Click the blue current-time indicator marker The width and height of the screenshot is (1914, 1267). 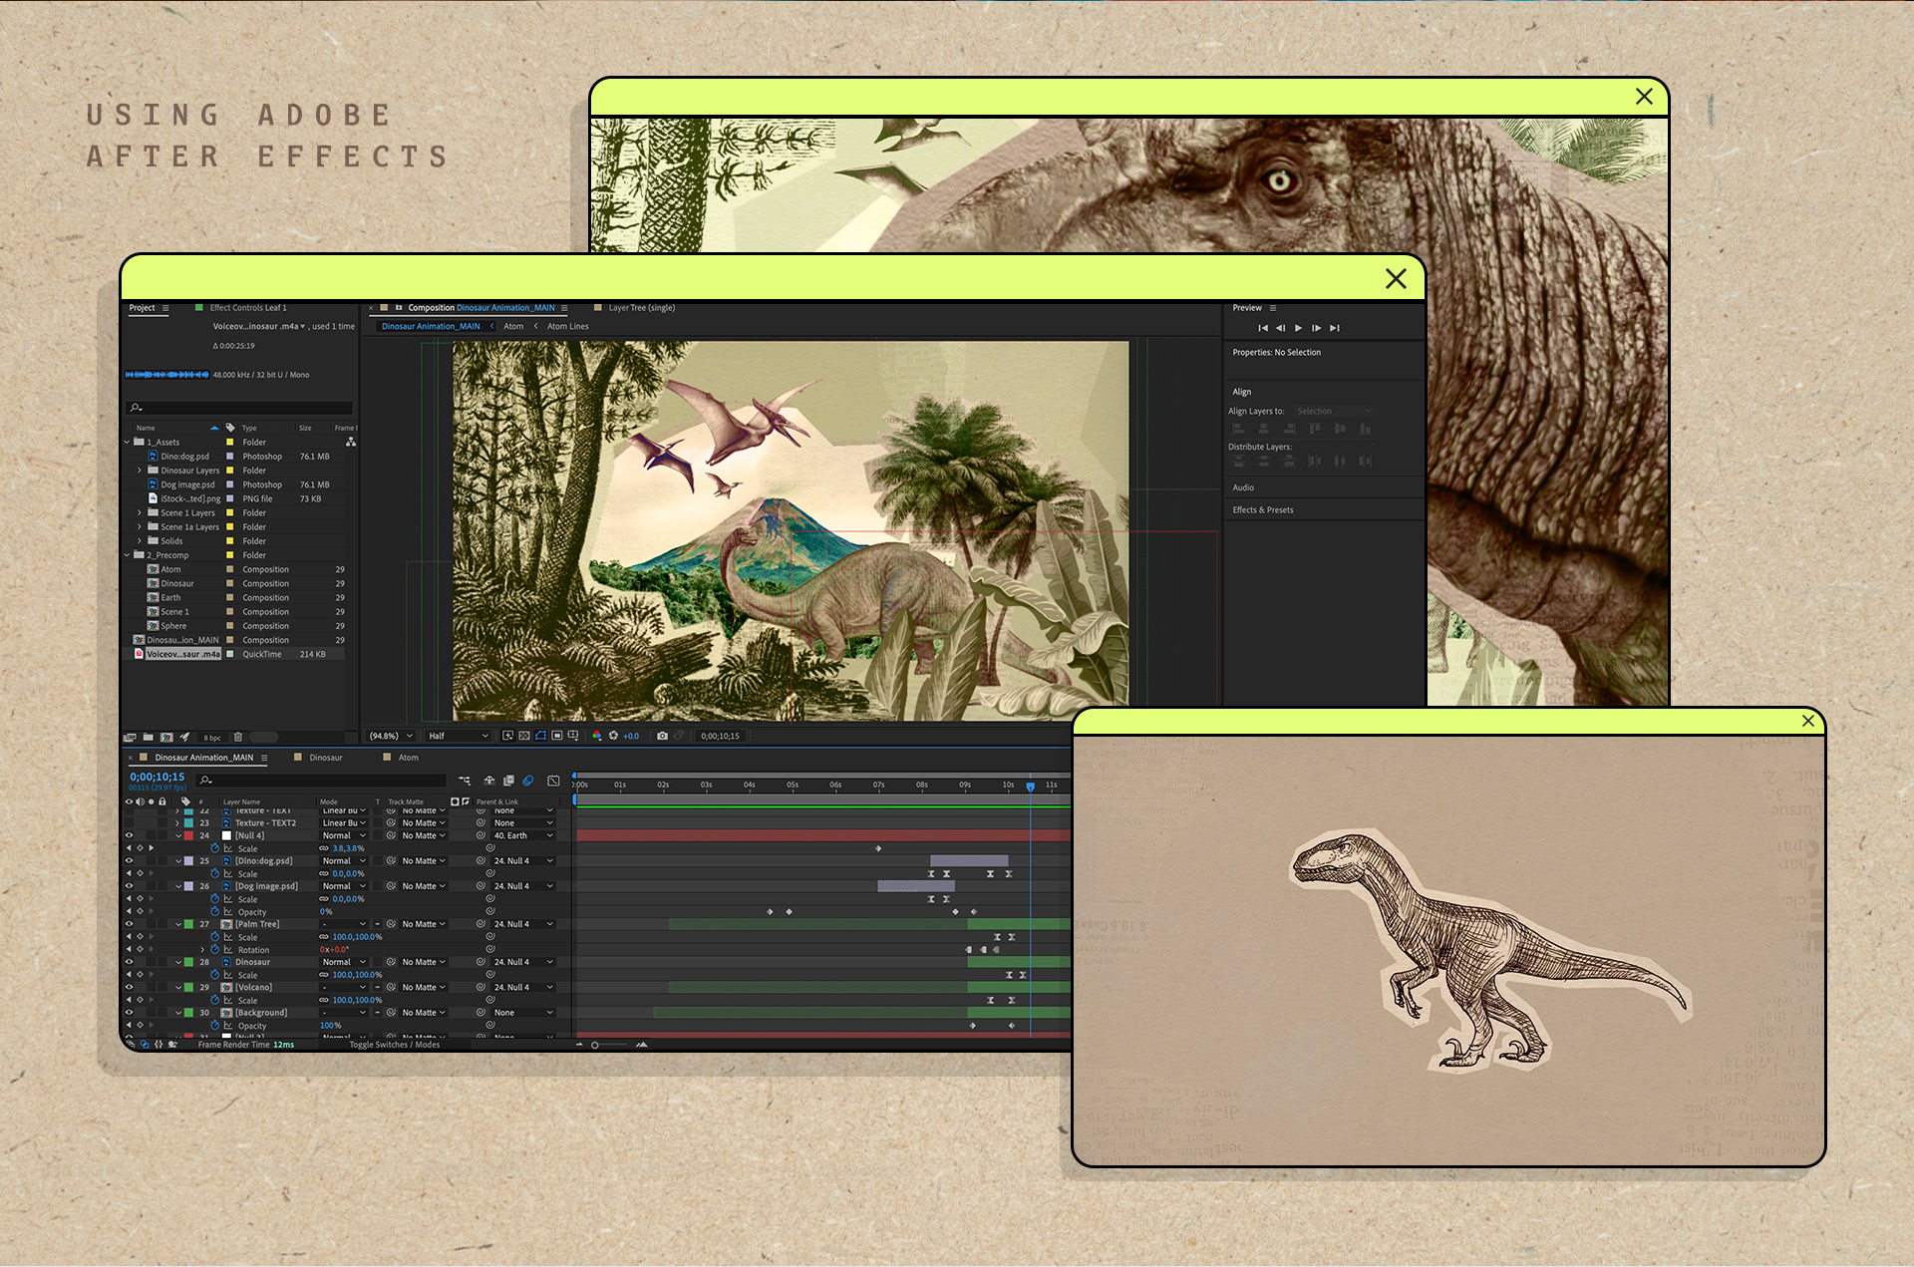[1031, 787]
